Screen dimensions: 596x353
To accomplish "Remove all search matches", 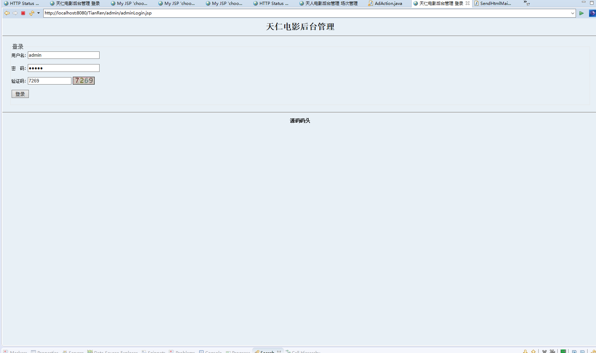I will click(x=552, y=351).
